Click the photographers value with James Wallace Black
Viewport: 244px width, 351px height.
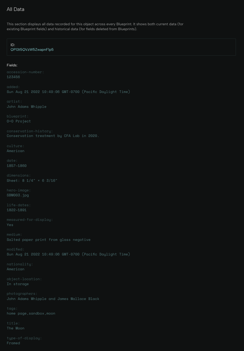[x=53, y=299]
